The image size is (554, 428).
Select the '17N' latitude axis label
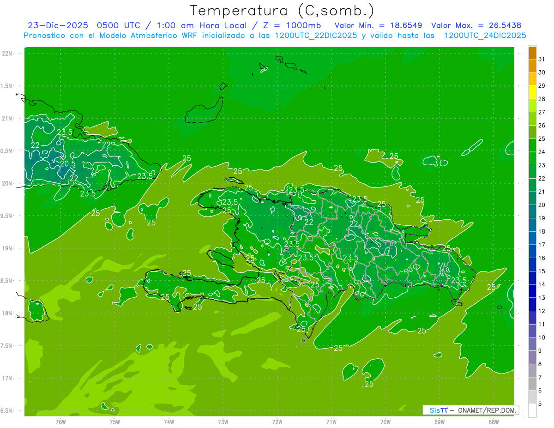[6, 378]
